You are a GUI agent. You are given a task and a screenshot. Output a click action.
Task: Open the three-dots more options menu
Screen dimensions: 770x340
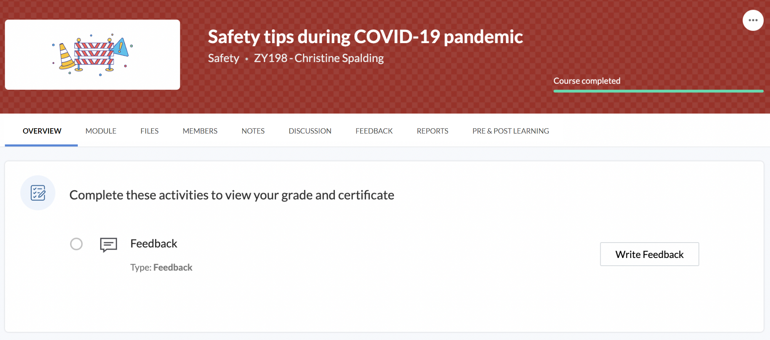[x=753, y=20]
